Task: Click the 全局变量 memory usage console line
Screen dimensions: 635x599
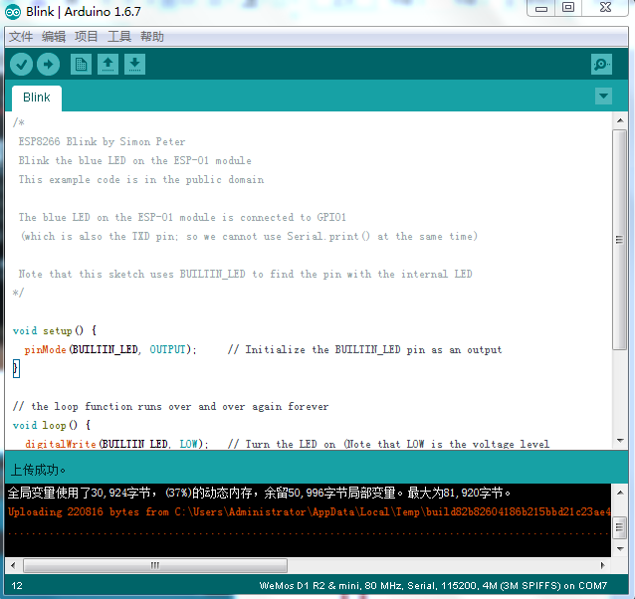Action: pos(259,493)
